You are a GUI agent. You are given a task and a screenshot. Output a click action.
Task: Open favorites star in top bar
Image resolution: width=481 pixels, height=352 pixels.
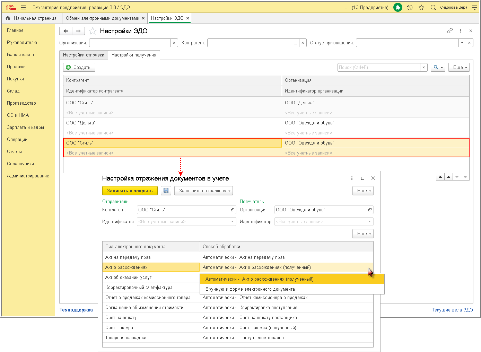point(421,7)
